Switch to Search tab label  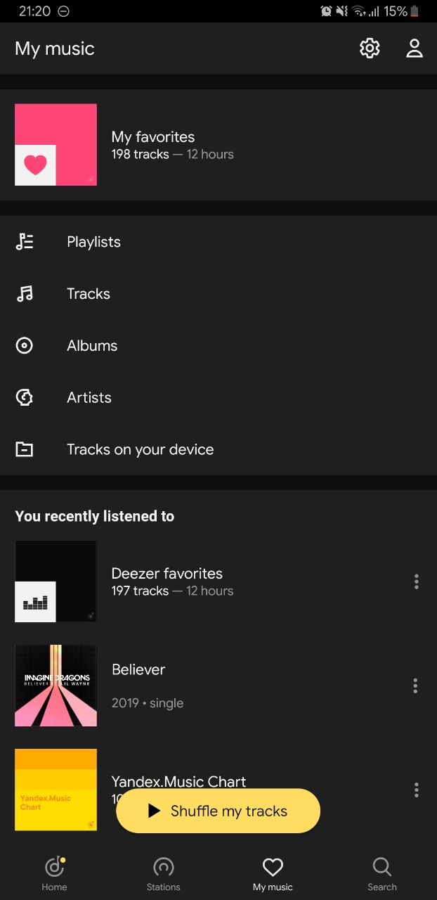pyautogui.click(x=382, y=887)
